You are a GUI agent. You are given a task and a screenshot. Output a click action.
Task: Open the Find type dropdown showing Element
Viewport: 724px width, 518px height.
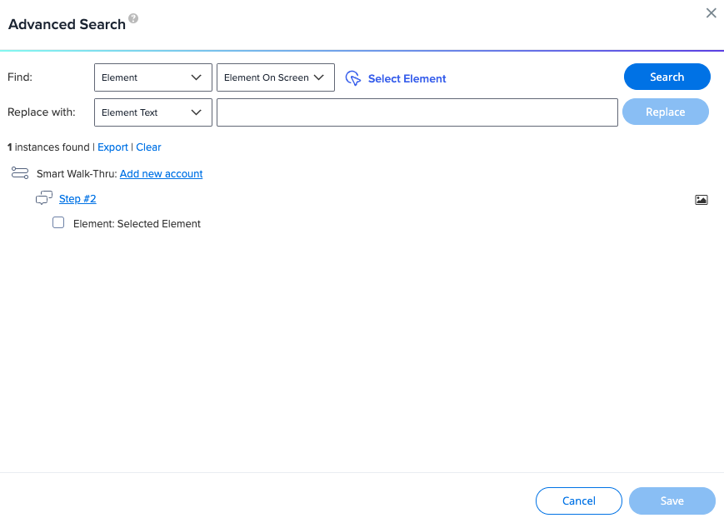(x=152, y=77)
